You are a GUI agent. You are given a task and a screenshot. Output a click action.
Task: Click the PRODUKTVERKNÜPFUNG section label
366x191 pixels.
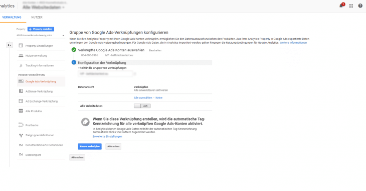click(32, 75)
